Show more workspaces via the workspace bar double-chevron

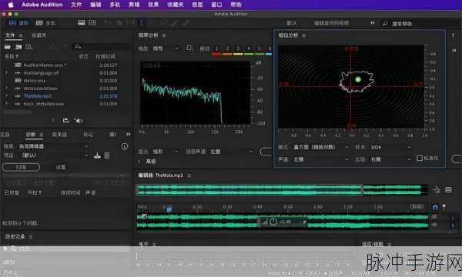[373, 22]
